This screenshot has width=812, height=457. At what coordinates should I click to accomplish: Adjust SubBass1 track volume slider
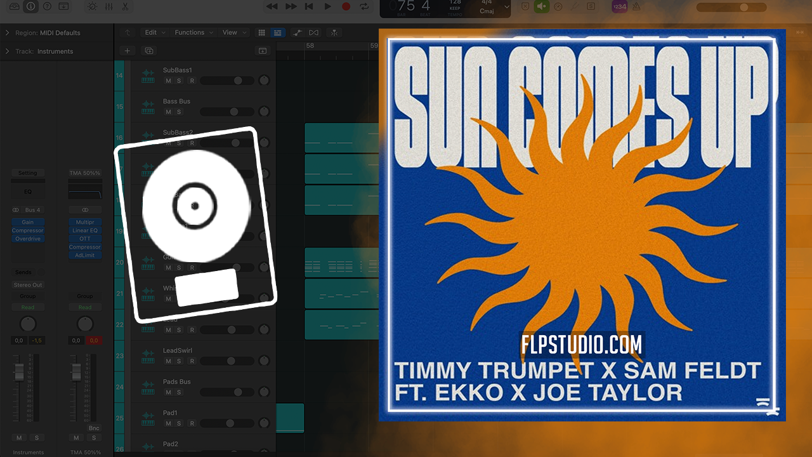click(227, 81)
